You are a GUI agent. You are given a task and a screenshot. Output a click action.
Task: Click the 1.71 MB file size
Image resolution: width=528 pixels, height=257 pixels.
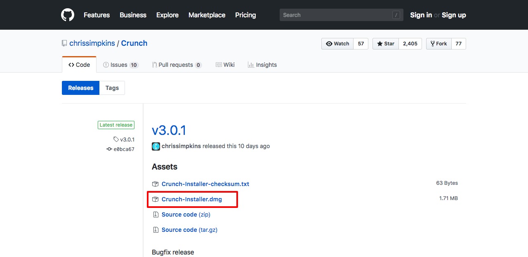(448, 198)
